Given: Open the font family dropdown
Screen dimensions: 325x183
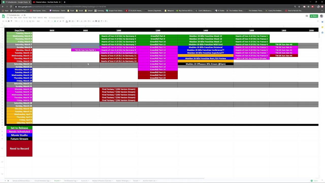Looking at the screenshot, I should click(41, 21).
